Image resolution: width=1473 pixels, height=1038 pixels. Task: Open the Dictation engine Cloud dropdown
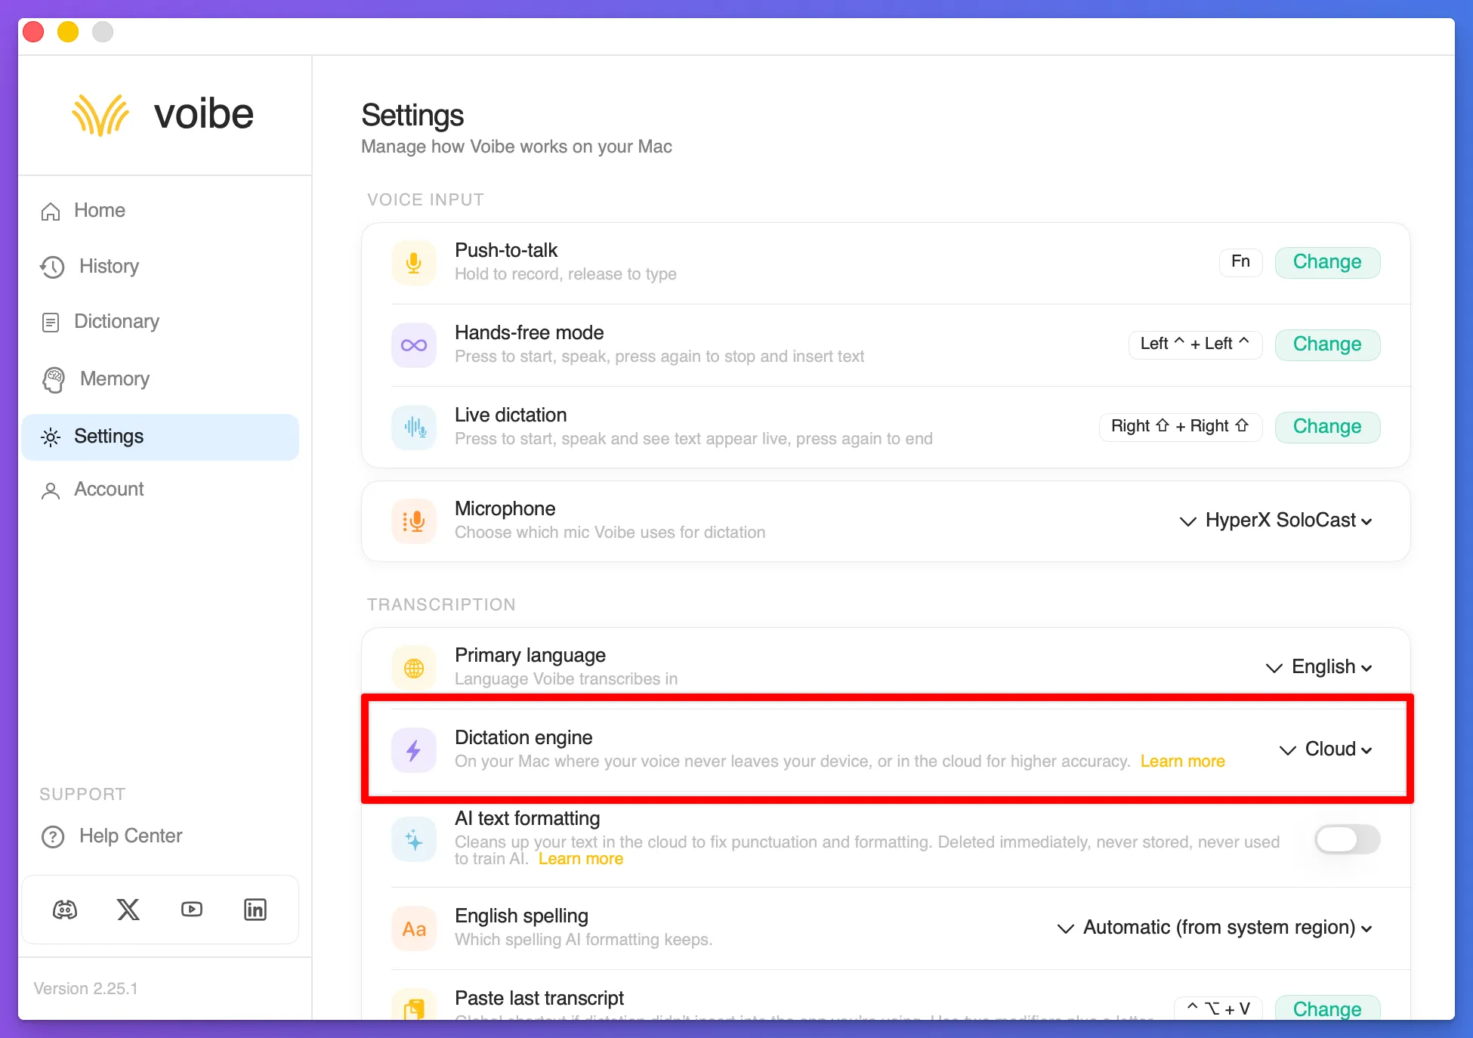(x=1326, y=749)
